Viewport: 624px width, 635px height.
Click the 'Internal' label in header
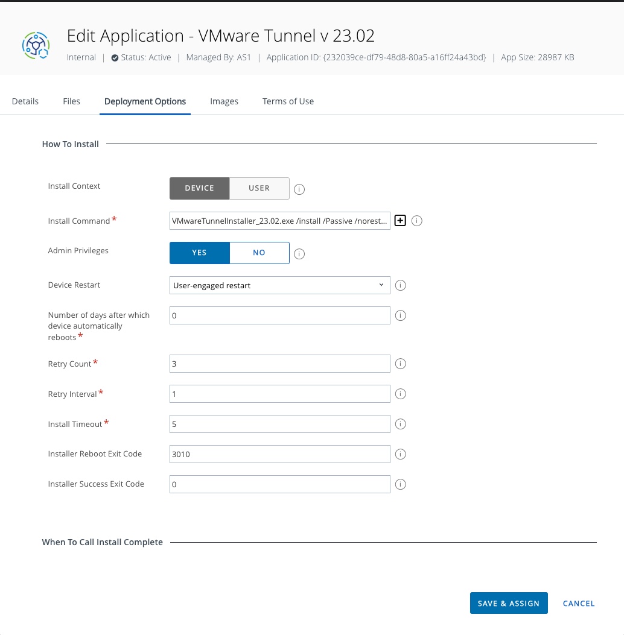pos(81,57)
